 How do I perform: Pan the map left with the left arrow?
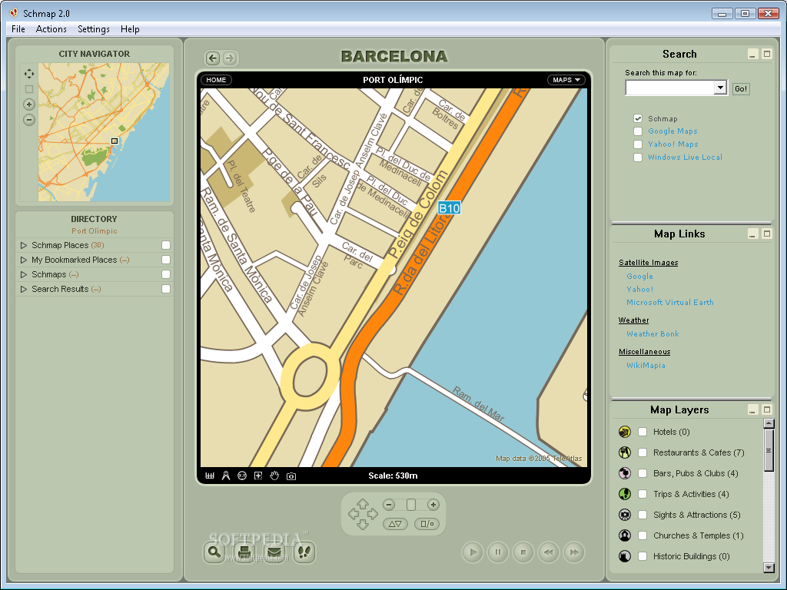[354, 514]
